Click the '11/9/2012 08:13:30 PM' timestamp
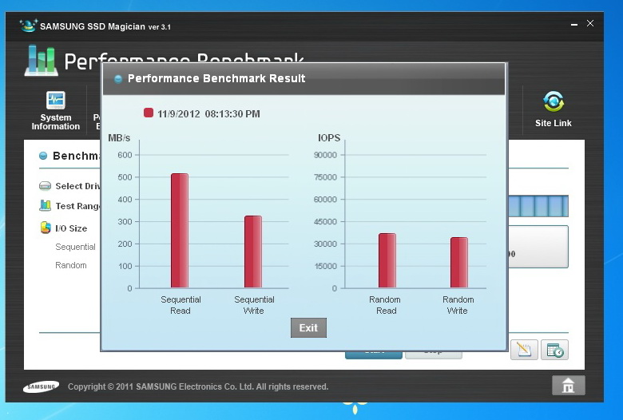The height and width of the screenshot is (420, 623). point(208,114)
